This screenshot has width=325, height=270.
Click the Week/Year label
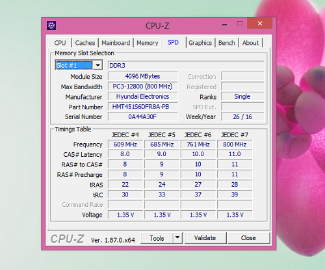coord(201,117)
